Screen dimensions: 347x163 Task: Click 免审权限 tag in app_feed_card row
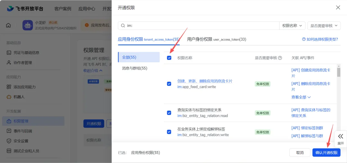coord(262,84)
